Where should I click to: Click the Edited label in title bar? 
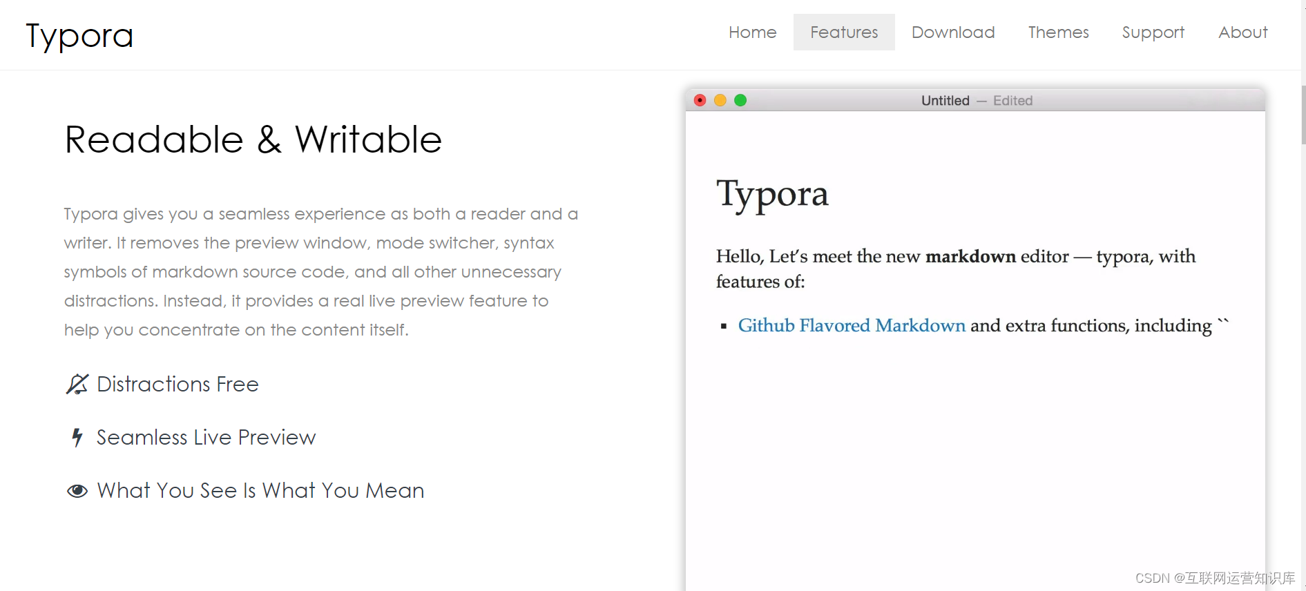tap(1012, 101)
